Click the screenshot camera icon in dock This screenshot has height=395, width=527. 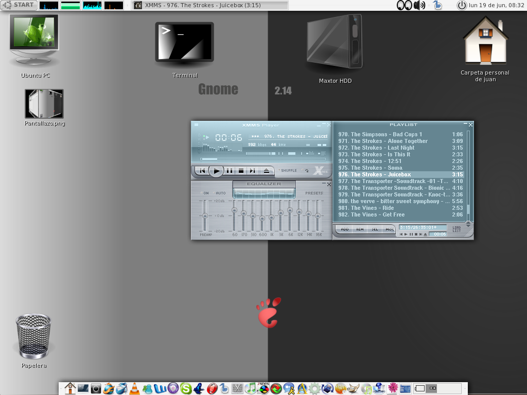tap(96, 389)
